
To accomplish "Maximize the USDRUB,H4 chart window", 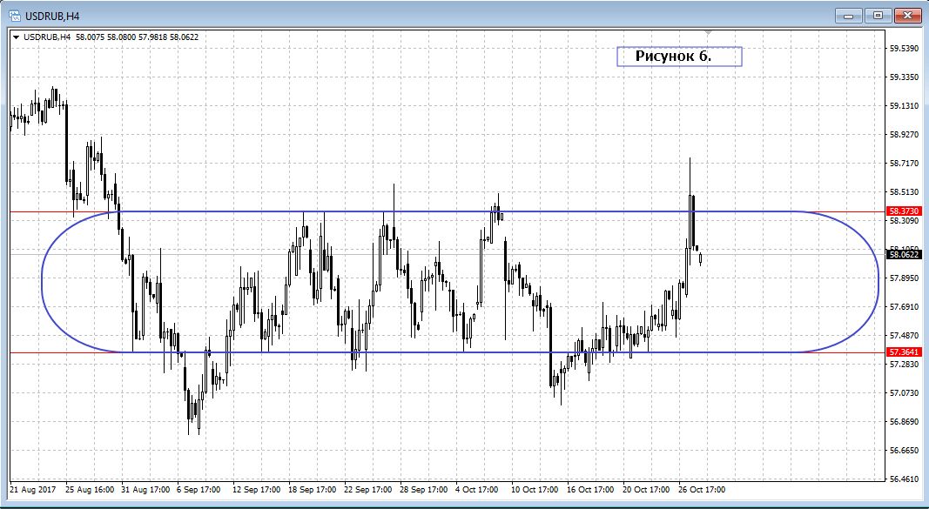I will tap(878, 15).
